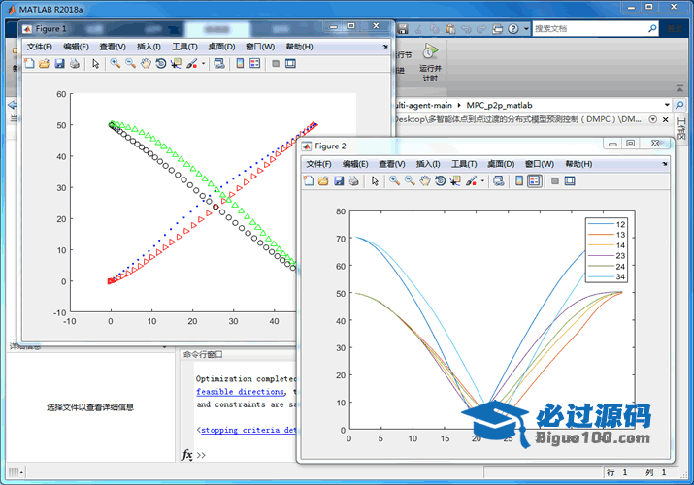Activate Rotate 3D tool in Figure 1
Screen dimensions: 694x485
tap(161, 64)
